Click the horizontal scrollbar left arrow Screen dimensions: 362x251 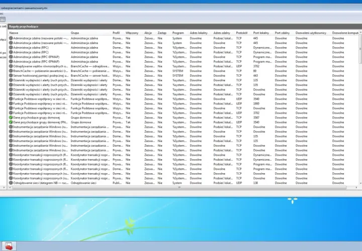pyautogui.click(x=10, y=188)
